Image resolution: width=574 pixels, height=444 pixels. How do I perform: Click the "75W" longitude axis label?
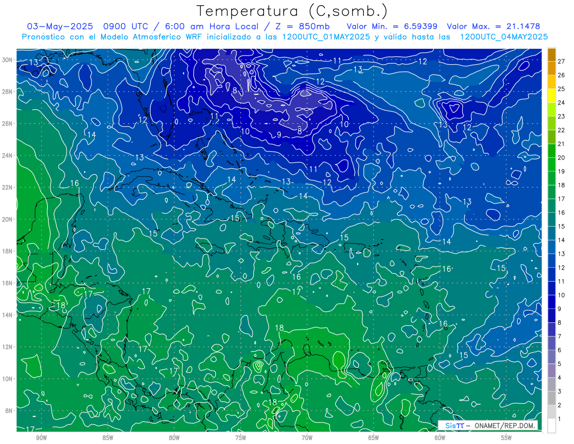(x=241, y=438)
